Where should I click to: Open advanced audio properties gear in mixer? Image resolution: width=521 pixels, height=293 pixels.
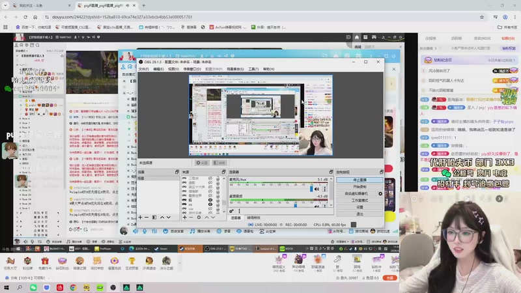coord(231,211)
